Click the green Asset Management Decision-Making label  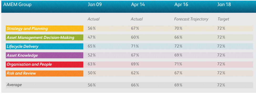coord(44,37)
